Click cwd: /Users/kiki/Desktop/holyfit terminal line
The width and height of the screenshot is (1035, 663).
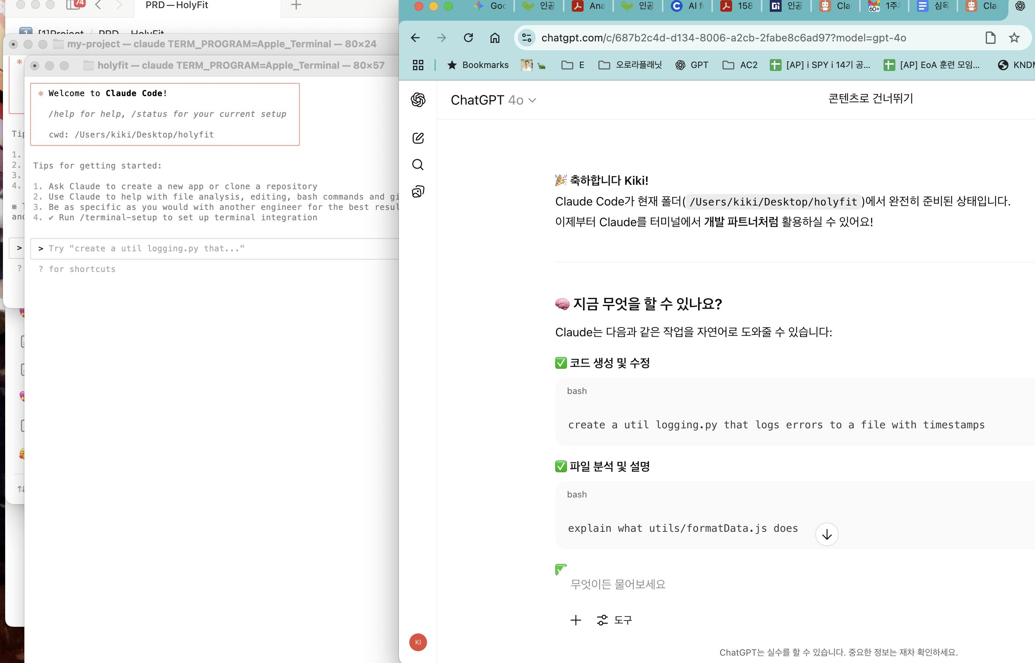point(131,134)
